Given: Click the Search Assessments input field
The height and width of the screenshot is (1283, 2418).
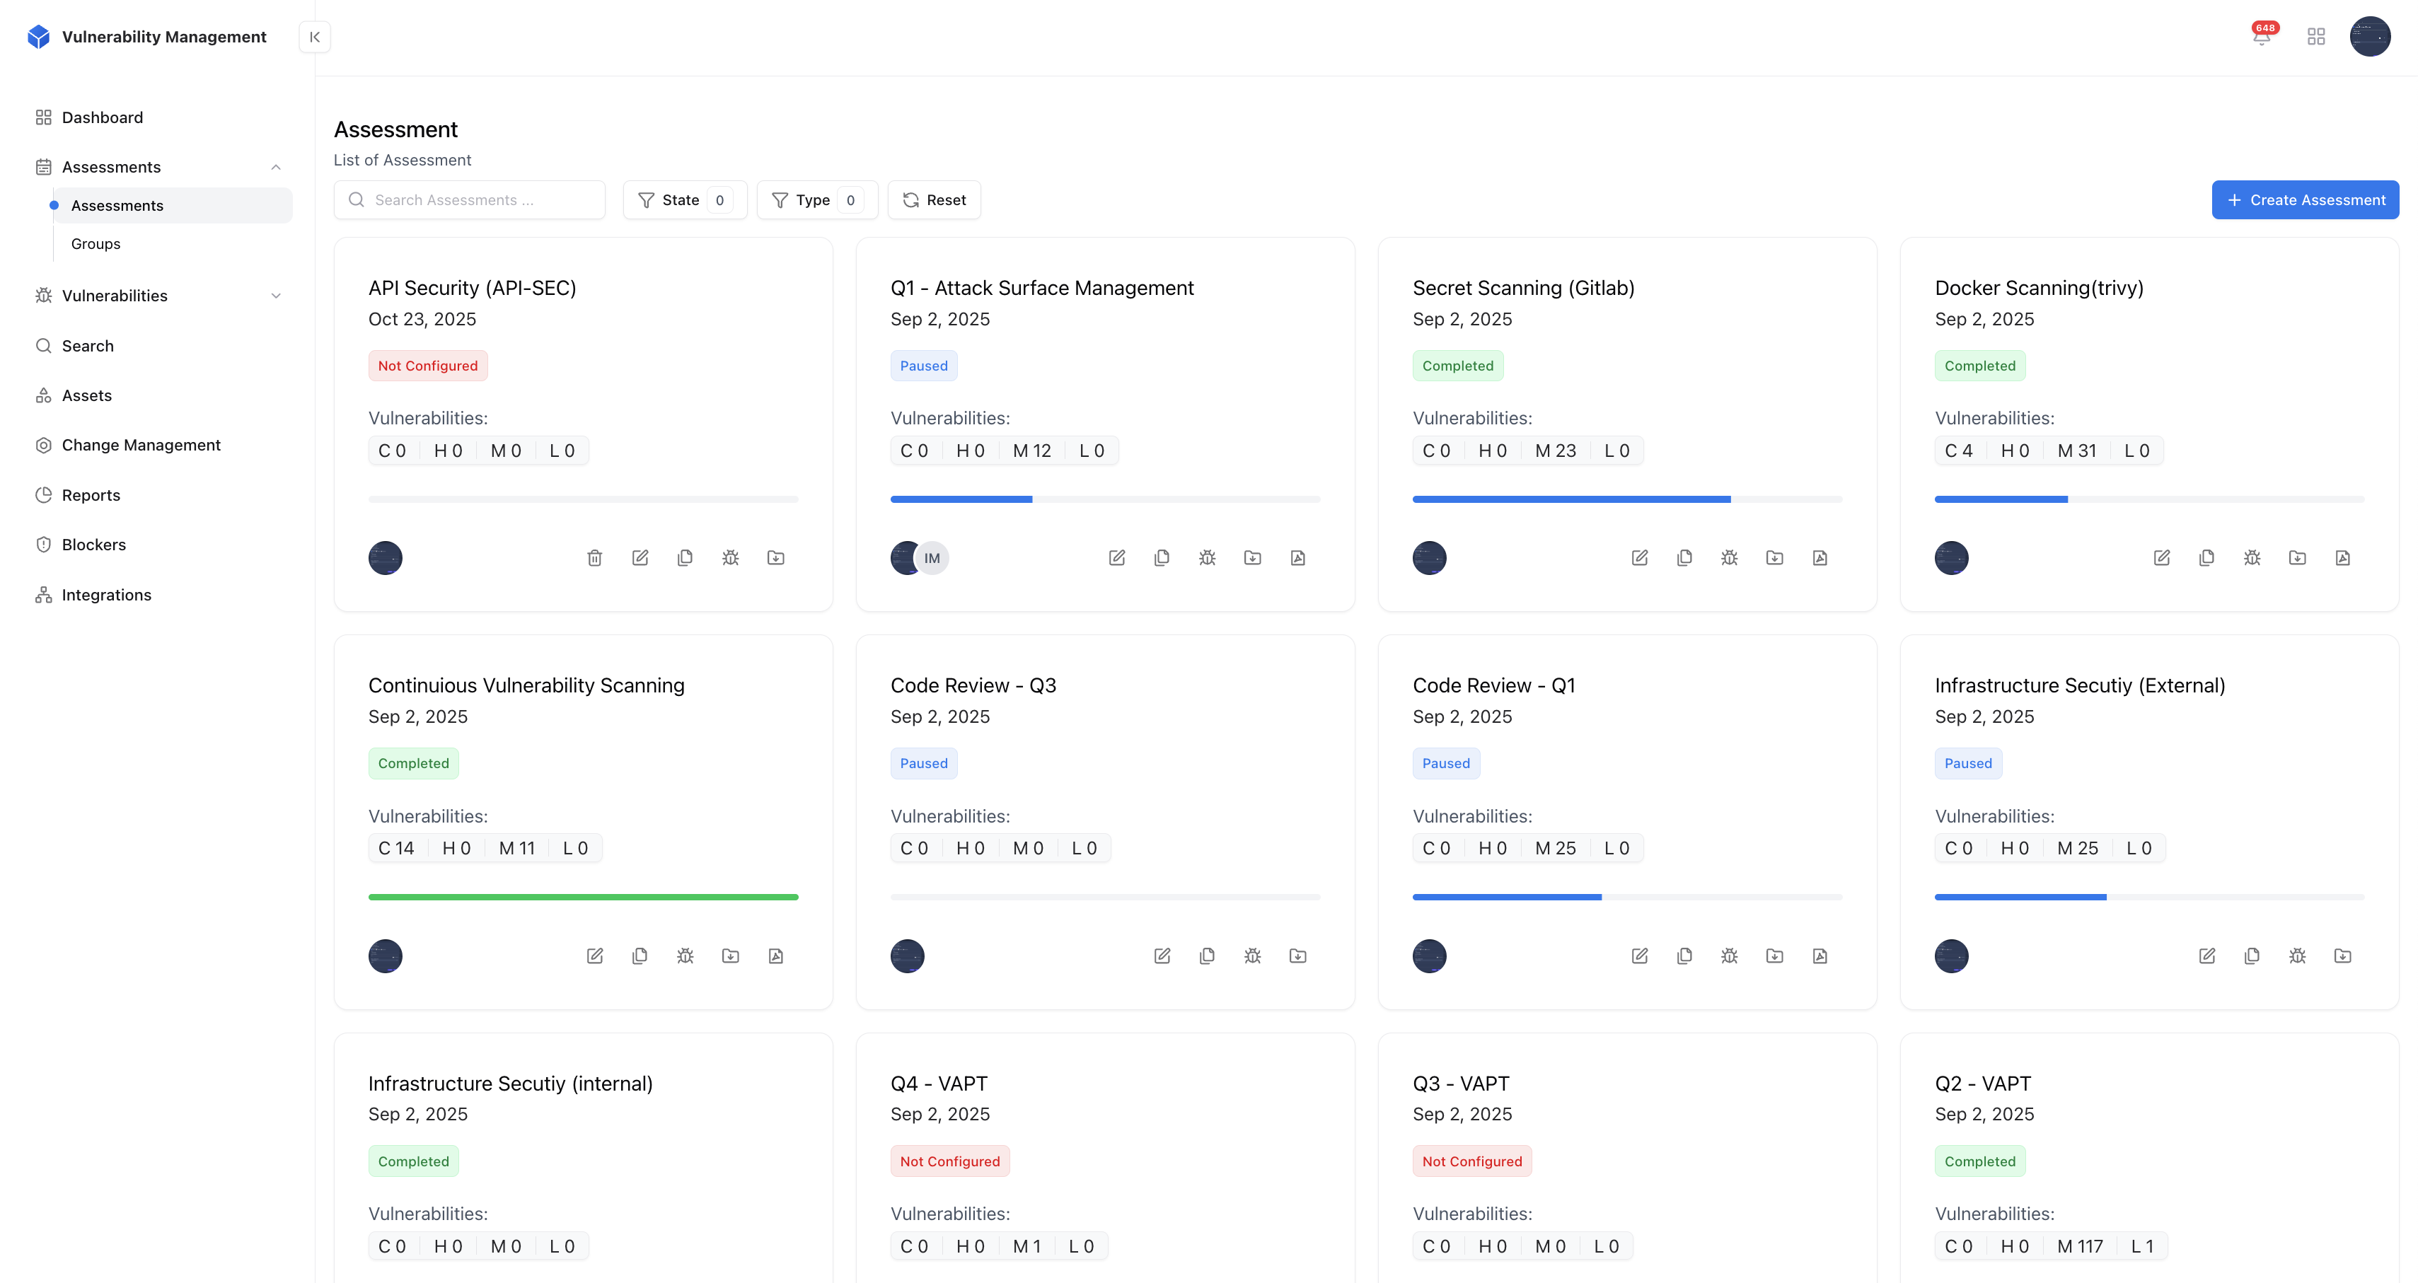Looking at the screenshot, I should coord(469,200).
